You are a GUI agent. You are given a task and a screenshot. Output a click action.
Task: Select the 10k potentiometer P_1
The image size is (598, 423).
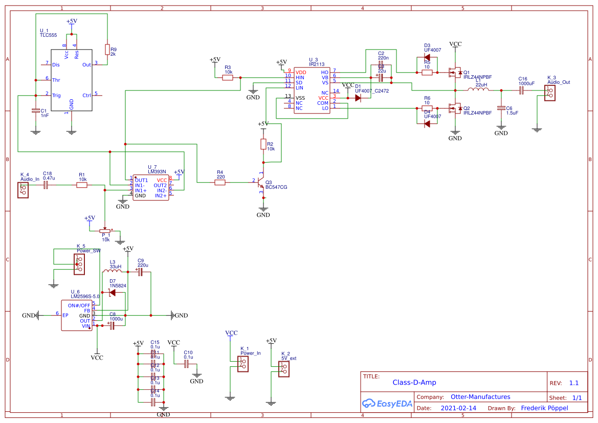point(105,231)
